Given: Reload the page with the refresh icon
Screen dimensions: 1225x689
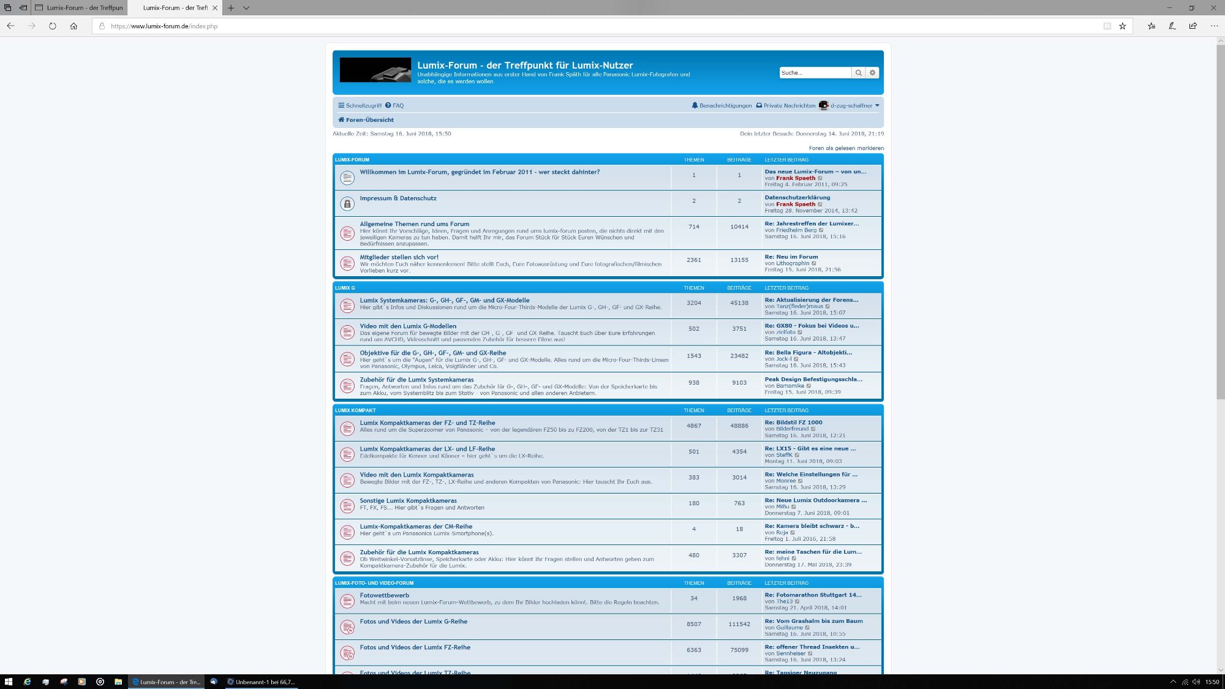Looking at the screenshot, I should [53, 26].
